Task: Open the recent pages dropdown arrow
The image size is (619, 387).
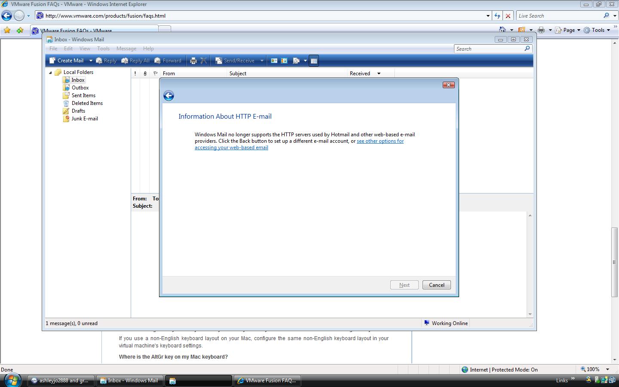Action: pos(28,16)
